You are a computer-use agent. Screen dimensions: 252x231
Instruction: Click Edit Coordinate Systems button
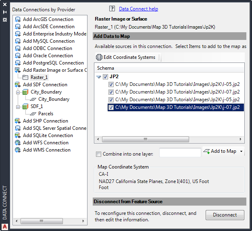(126, 57)
